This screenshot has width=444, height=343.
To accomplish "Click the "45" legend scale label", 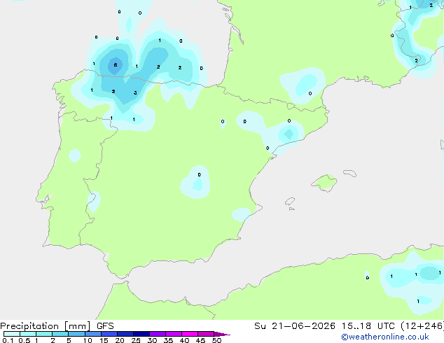I will pyautogui.click(x=200, y=340).
